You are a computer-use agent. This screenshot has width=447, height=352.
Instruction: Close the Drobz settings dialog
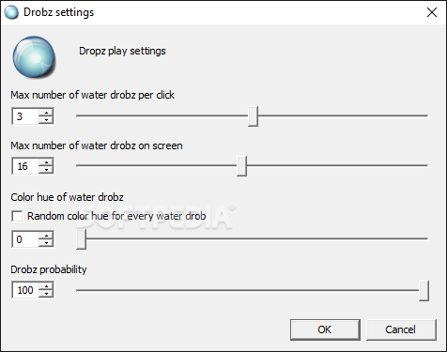pos(432,12)
